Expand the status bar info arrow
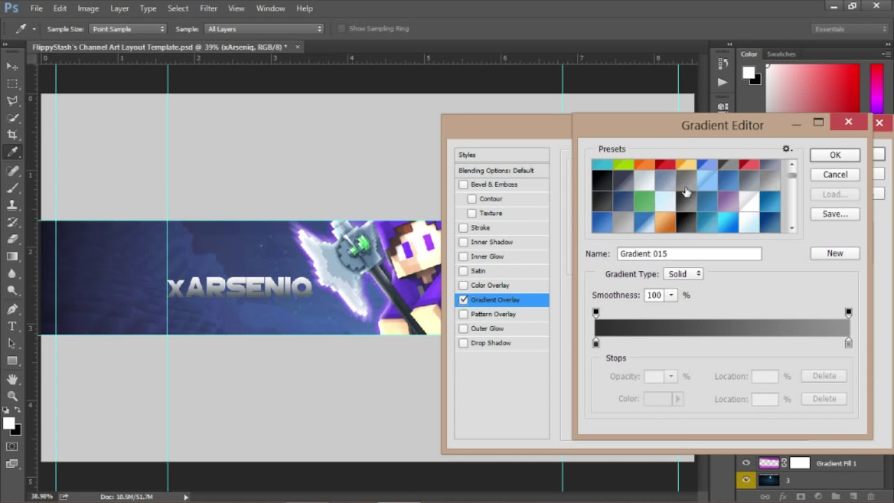Image resolution: width=894 pixels, height=503 pixels. click(x=186, y=497)
